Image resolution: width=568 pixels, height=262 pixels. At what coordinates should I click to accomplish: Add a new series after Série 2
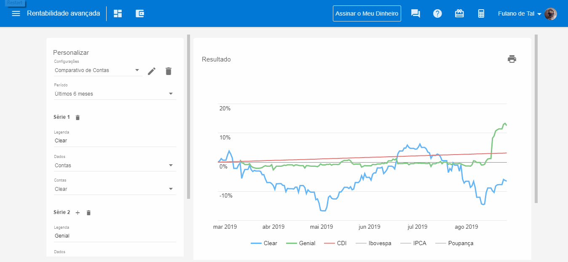[x=78, y=213]
